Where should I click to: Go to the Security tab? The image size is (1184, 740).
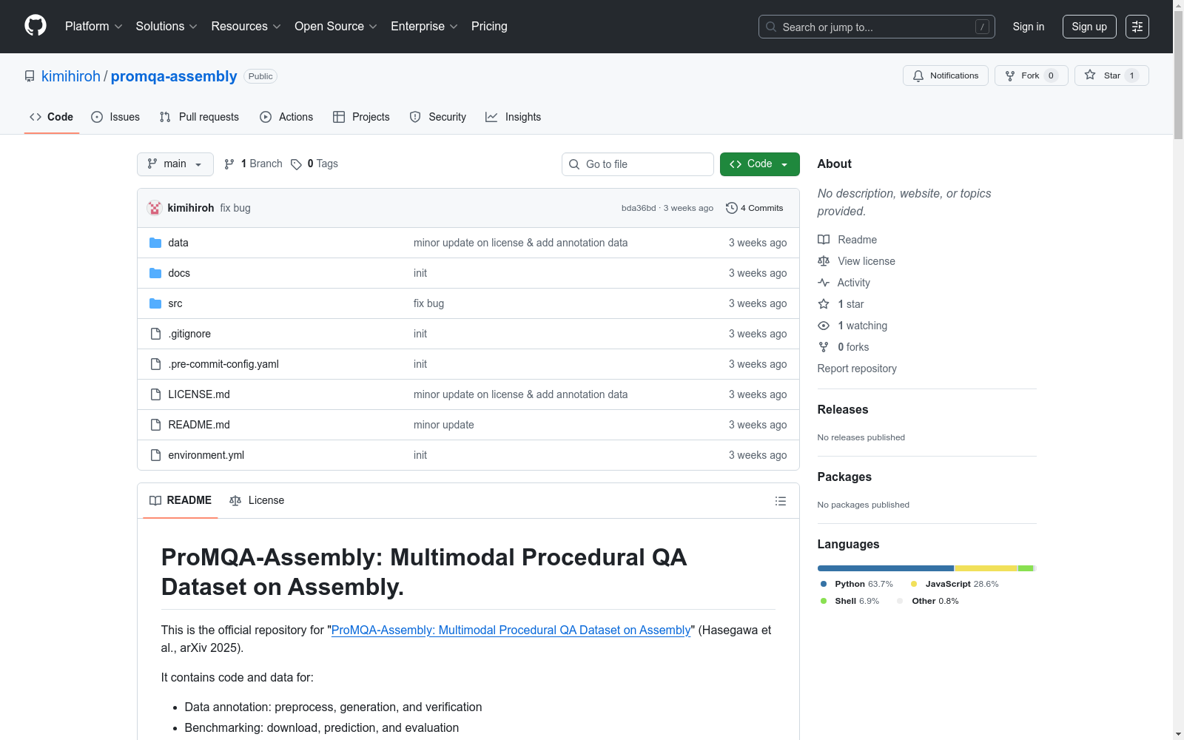(438, 117)
